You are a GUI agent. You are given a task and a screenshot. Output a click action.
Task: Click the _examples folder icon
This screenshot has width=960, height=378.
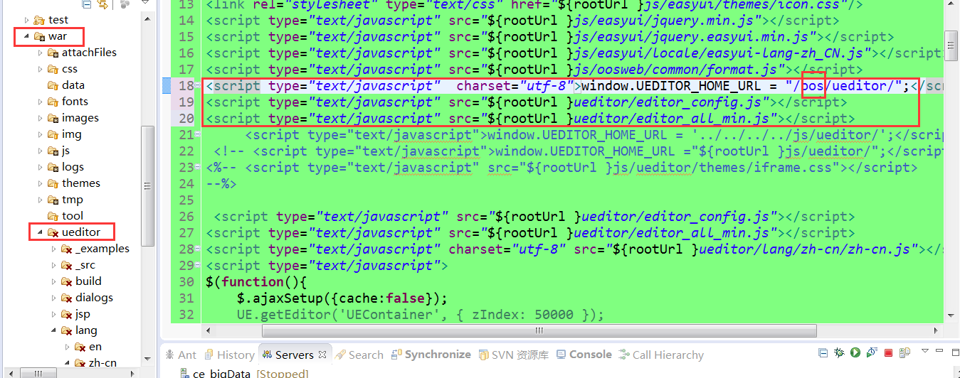click(x=66, y=249)
